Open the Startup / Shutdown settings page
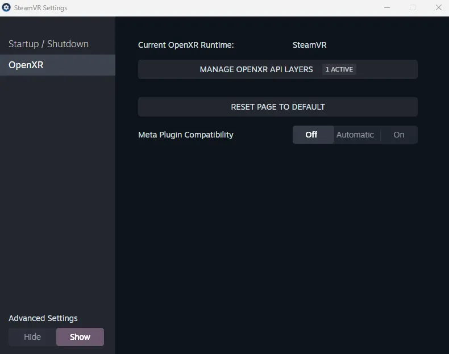This screenshot has width=449, height=354. coord(49,44)
